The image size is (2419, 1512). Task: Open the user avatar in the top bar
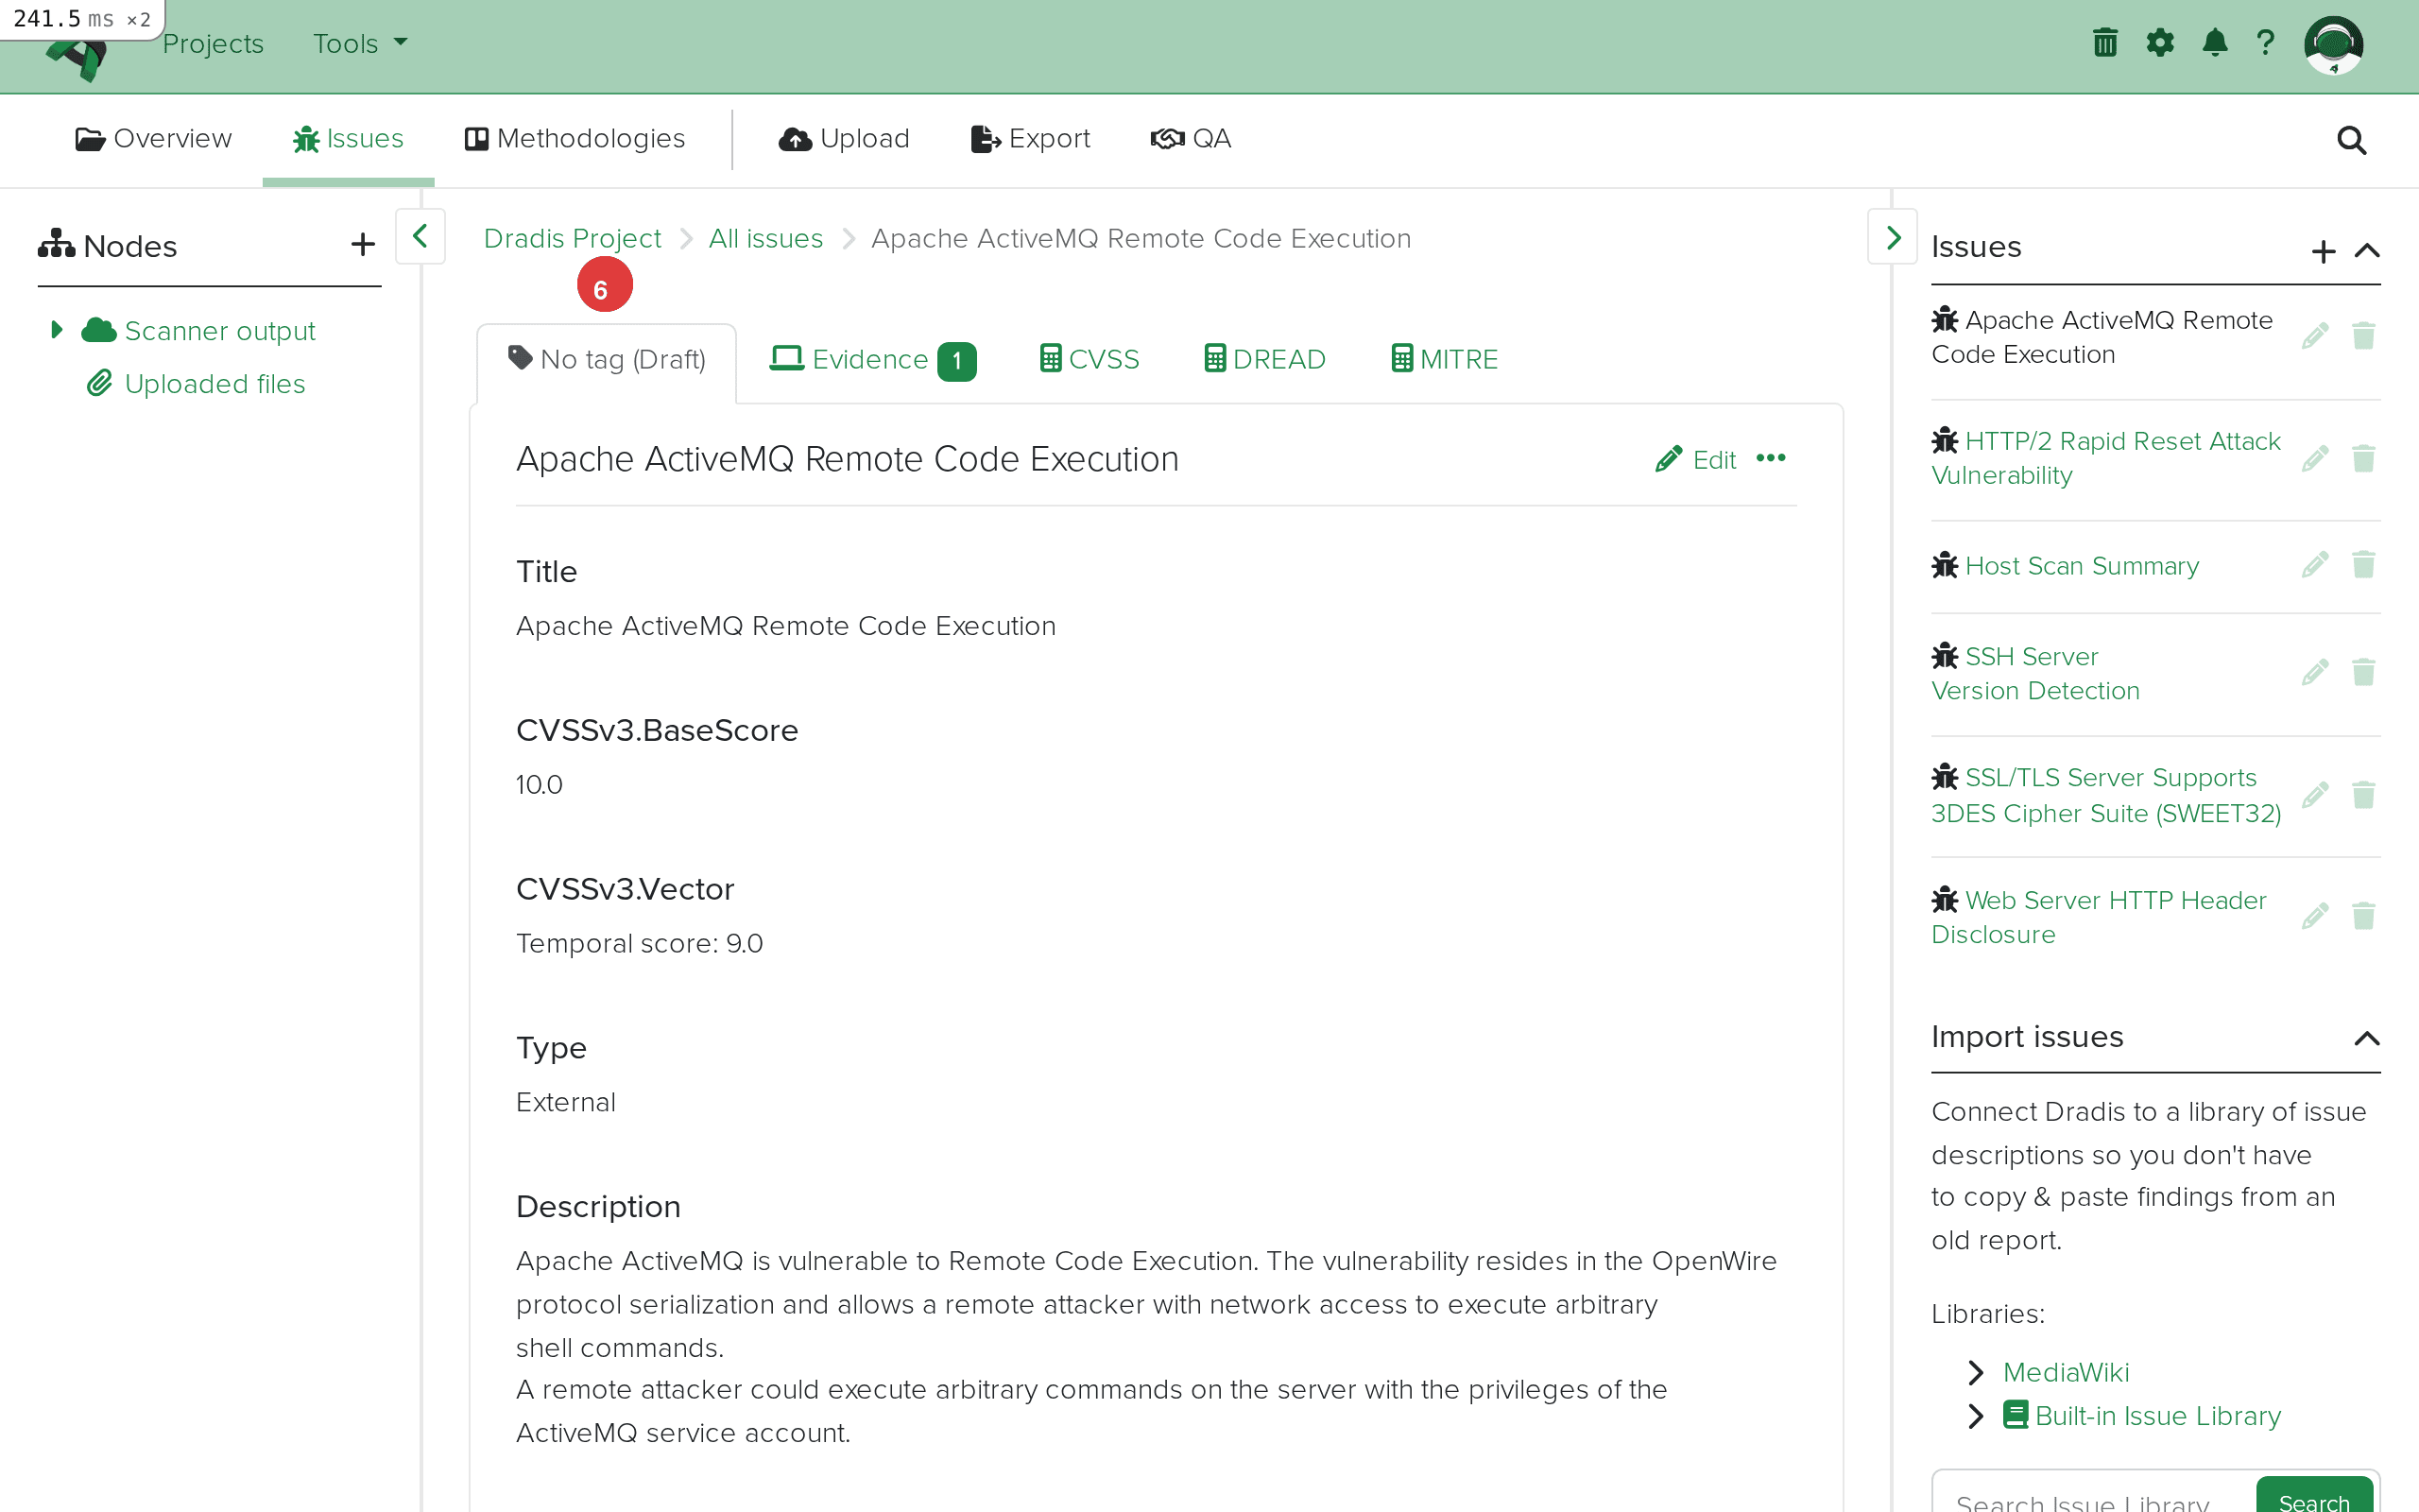tap(2334, 44)
